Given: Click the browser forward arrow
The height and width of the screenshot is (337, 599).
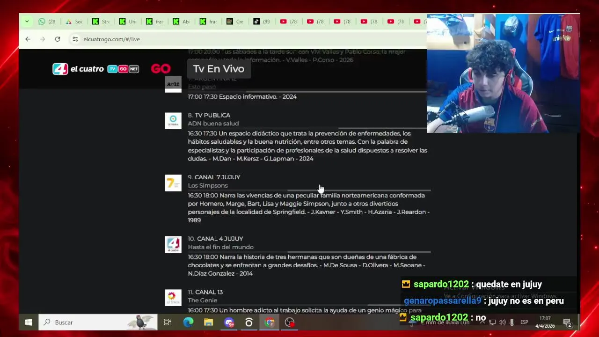Looking at the screenshot, I should pyautogui.click(x=43, y=39).
